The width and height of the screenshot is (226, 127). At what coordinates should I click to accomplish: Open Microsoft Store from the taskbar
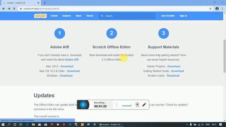pyautogui.click(x=40, y=125)
